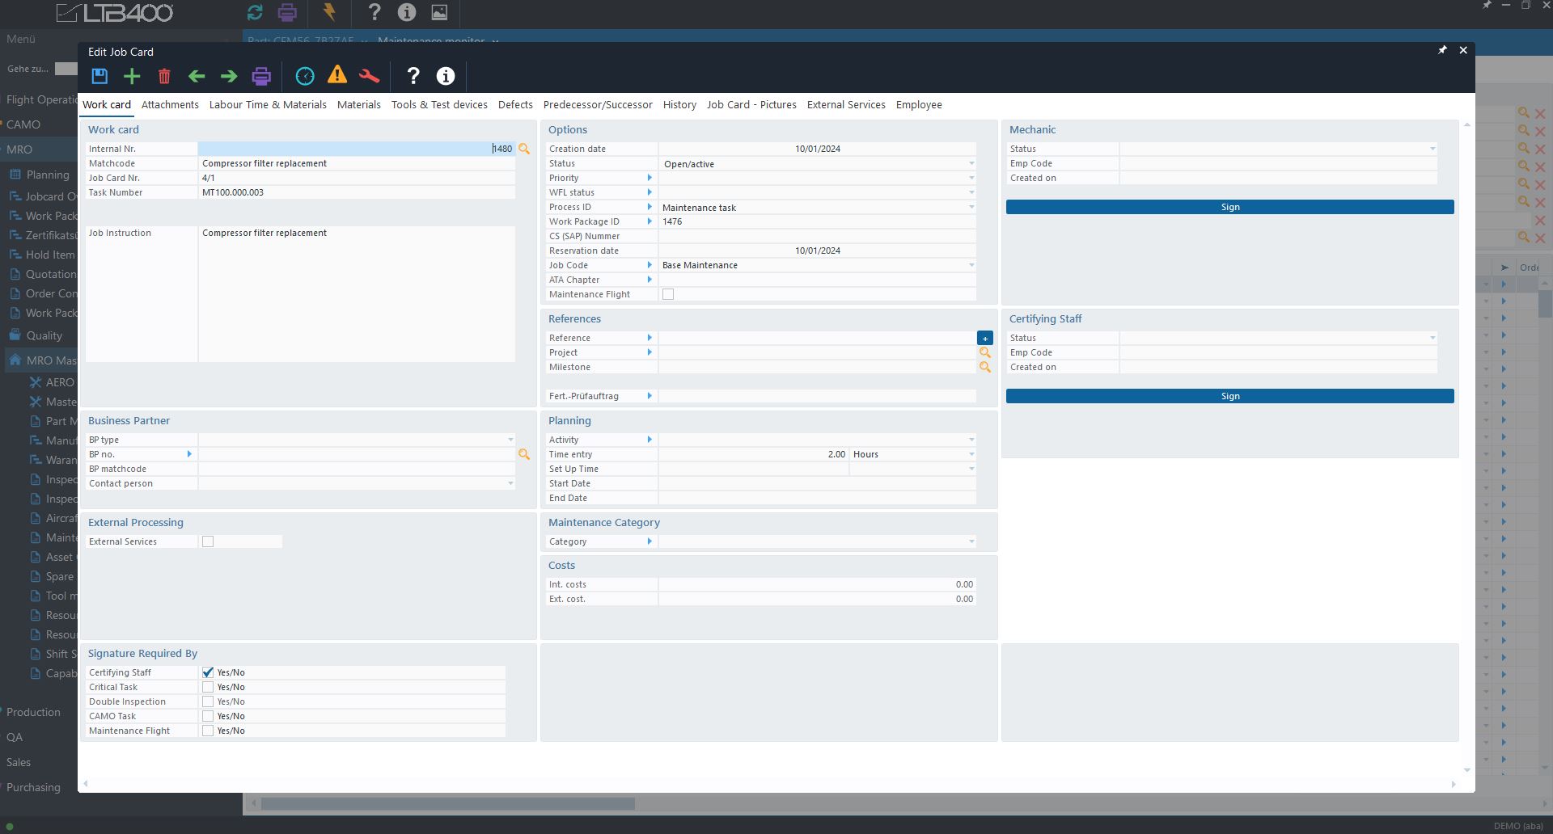Image resolution: width=1553 pixels, height=834 pixels.
Task: Click the yellow warning triangle icon
Action: 337,75
